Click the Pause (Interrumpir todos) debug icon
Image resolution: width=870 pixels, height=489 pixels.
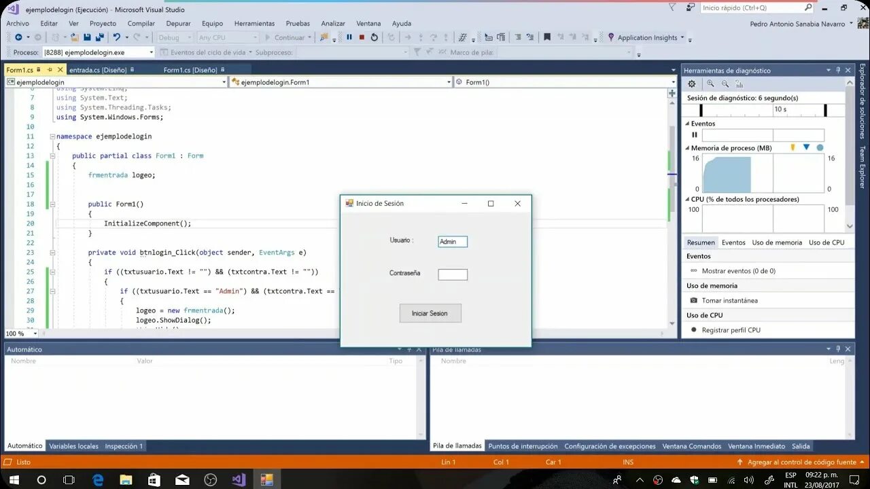click(349, 37)
